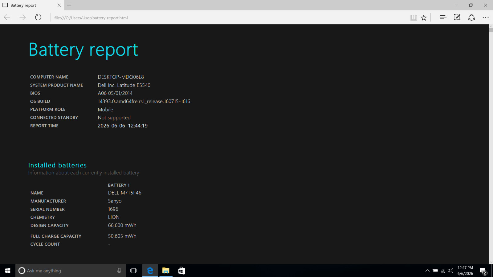Click the OS build string value
Viewport: 493px width, 277px height.
click(144, 101)
